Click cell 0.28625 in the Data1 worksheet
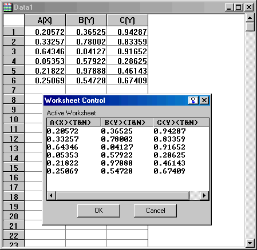Image resolution: width=257 pixels, height=250 pixels. 128,61
